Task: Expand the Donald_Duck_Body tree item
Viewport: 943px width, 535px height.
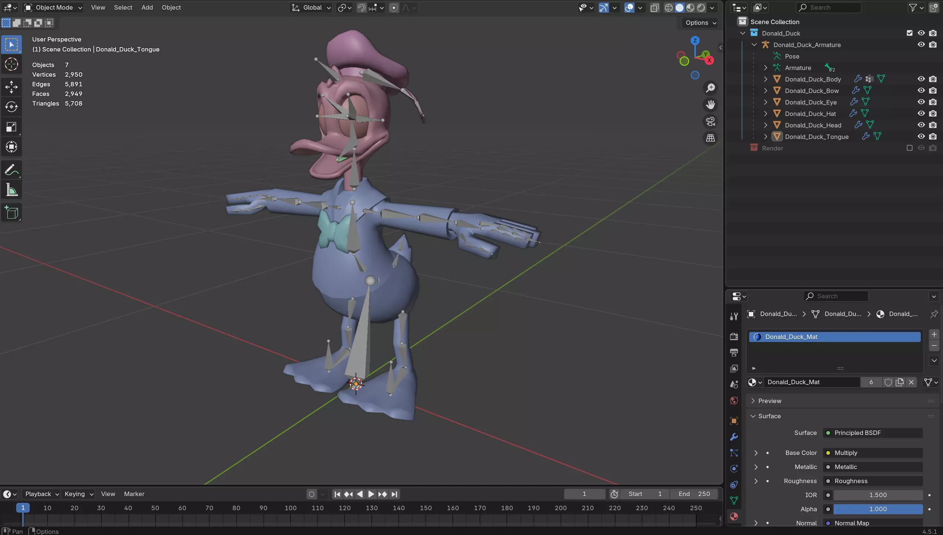Action: (x=766, y=79)
